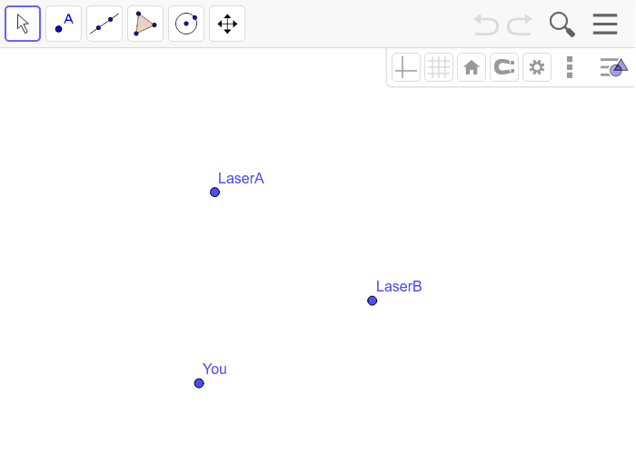Select the Move Graphics View tool
The image size is (636, 454).
point(227,24)
